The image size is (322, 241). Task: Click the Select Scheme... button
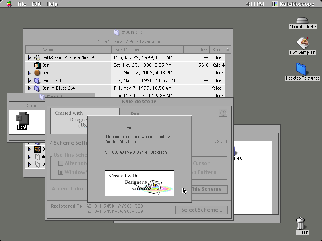tap(202, 210)
